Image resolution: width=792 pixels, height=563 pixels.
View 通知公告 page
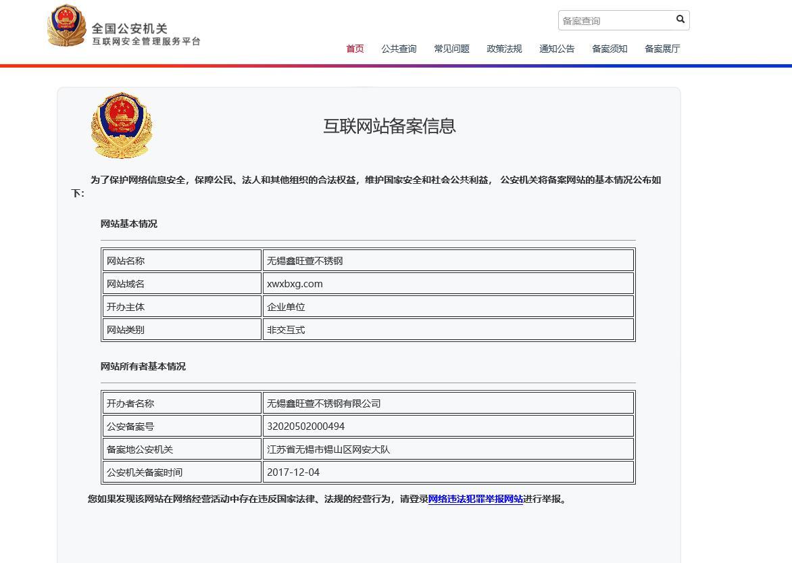(557, 49)
